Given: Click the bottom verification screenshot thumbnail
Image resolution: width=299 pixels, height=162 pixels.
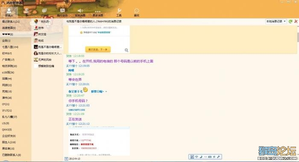Looking at the screenshot, I should point(99,141).
